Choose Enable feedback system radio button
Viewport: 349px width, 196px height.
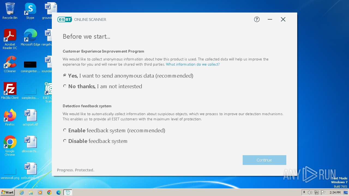pos(65,130)
